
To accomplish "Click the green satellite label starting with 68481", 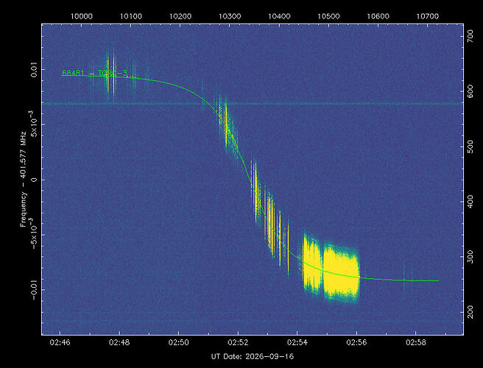I will (x=94, y=73).
